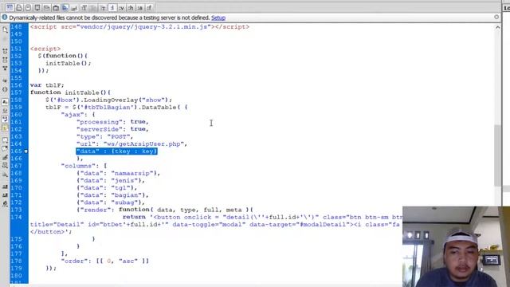The width and height of the screenshot is (510, 287).
Task: Click increase text size icon
Action: coord(84,7)
